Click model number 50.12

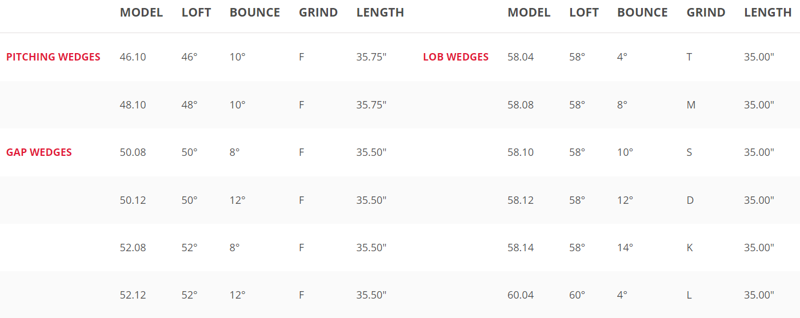[133, 200]
